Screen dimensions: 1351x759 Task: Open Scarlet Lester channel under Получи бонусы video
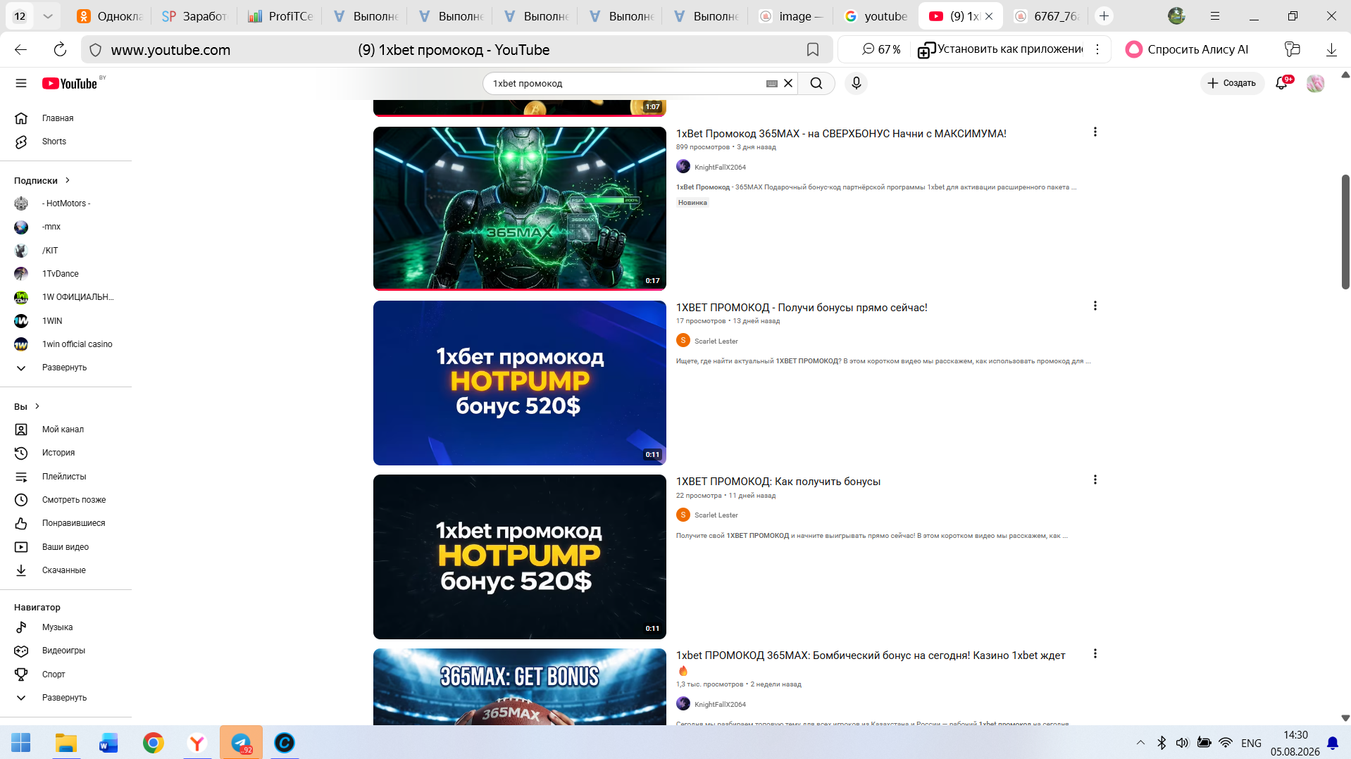click(716, 341)
